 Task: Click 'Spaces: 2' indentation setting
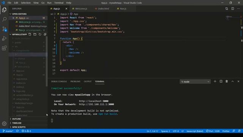(x=166, y=131)
